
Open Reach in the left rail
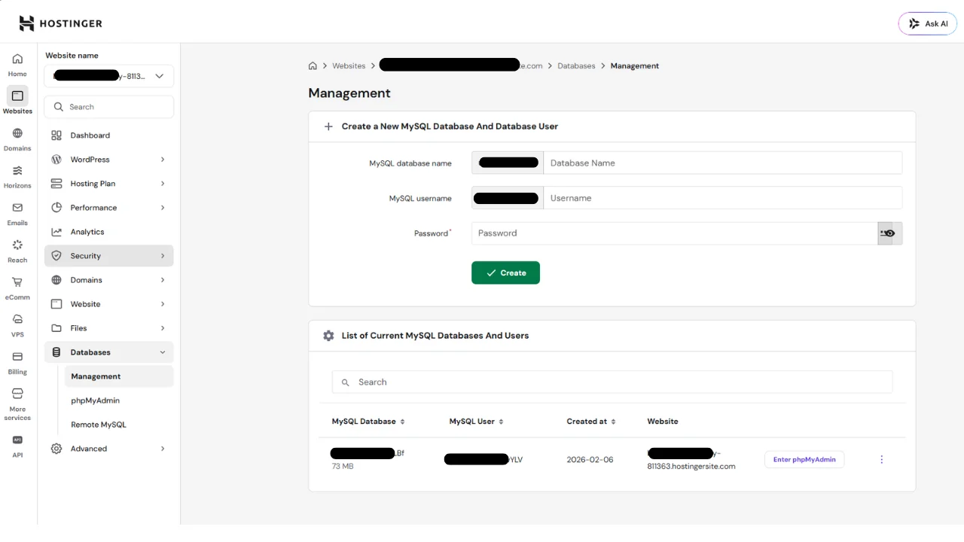[x=17, y=251]
